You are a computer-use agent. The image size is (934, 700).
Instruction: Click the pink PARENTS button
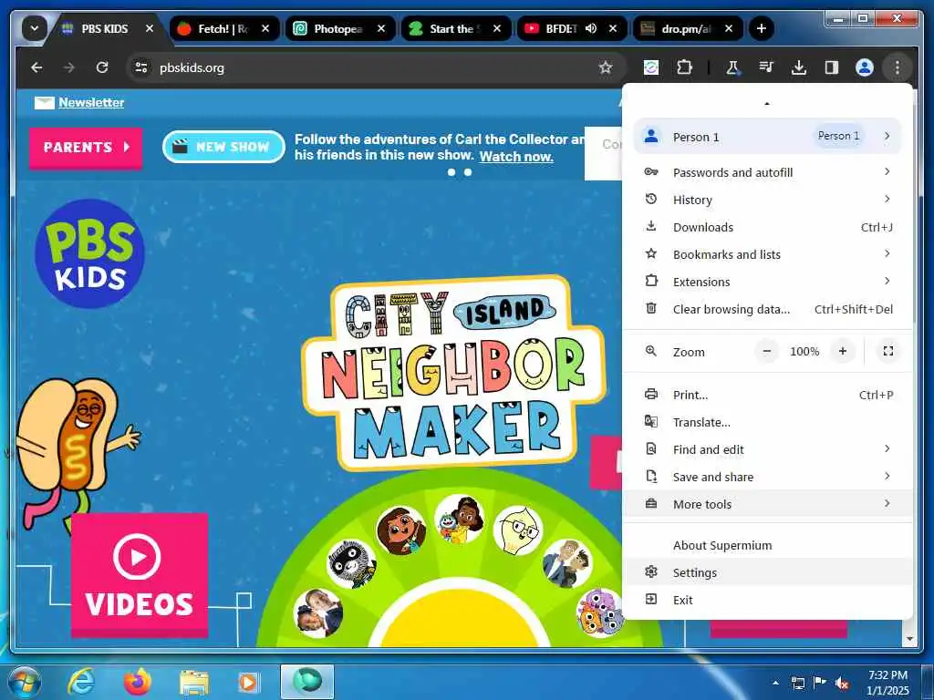click(x=86, y=148)
